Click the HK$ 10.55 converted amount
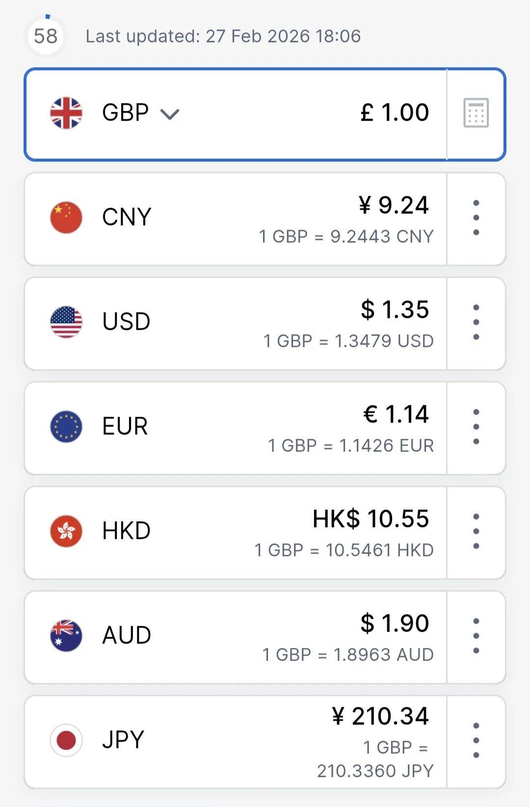The height and width of the screenshot is (807, 530). point(371,519)
